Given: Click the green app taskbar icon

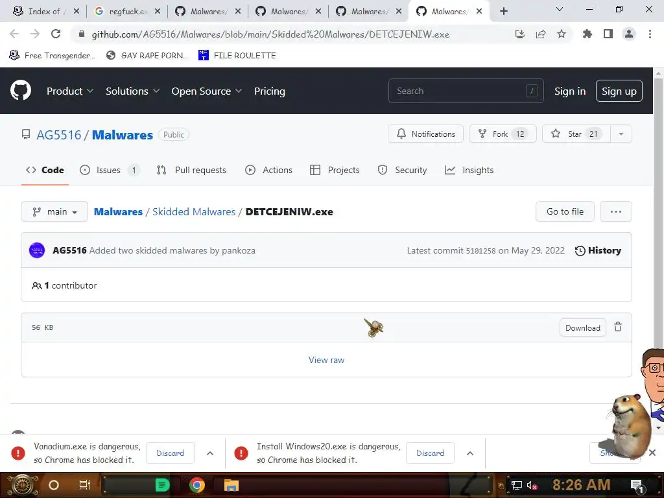Looking at the screenshot, I should 162,485.
